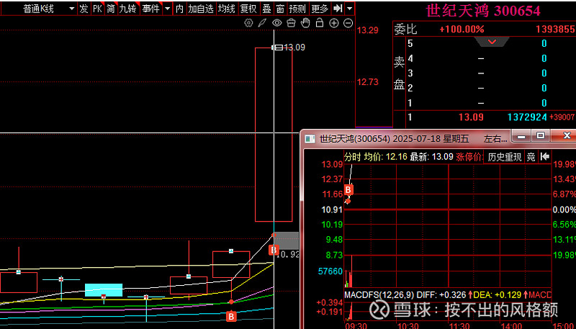The width and height of the screenshot is (576, 329).
Task: Click the B marker on intraday chart
Action: click(348, 190)
